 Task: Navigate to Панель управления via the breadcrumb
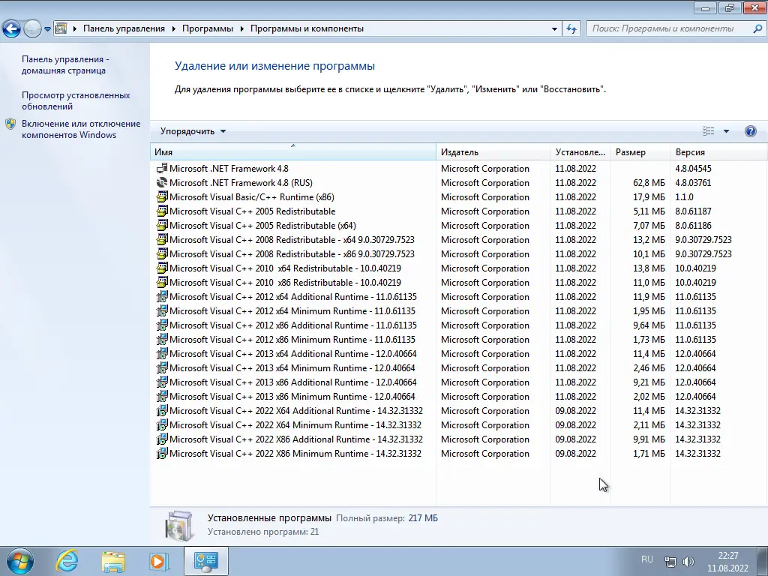tap(124, 28)
